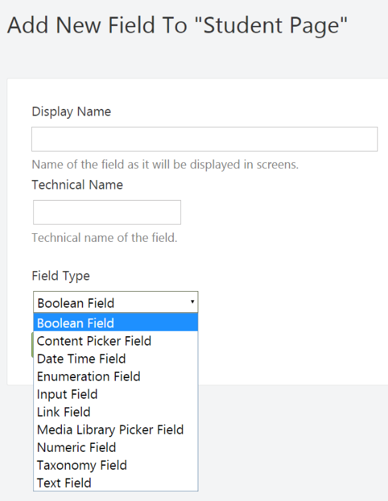The image size is (388, 501).
Task: Select Media Library Picker Field
Action: click(116, 429)
